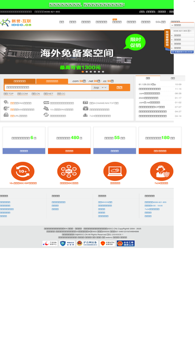Open the SSL menu item
This screenshot has width=195, height=347.
click(x=160, y=22)
